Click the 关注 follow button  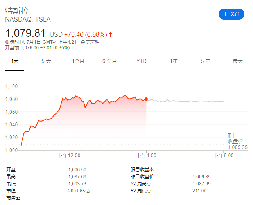pyautogui.click(x=231, y=14)
